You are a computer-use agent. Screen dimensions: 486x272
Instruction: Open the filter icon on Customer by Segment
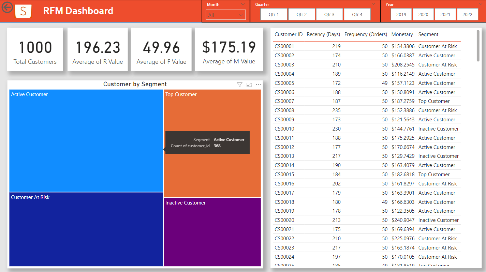239,85
